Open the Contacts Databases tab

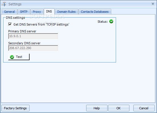click(95, 12)
